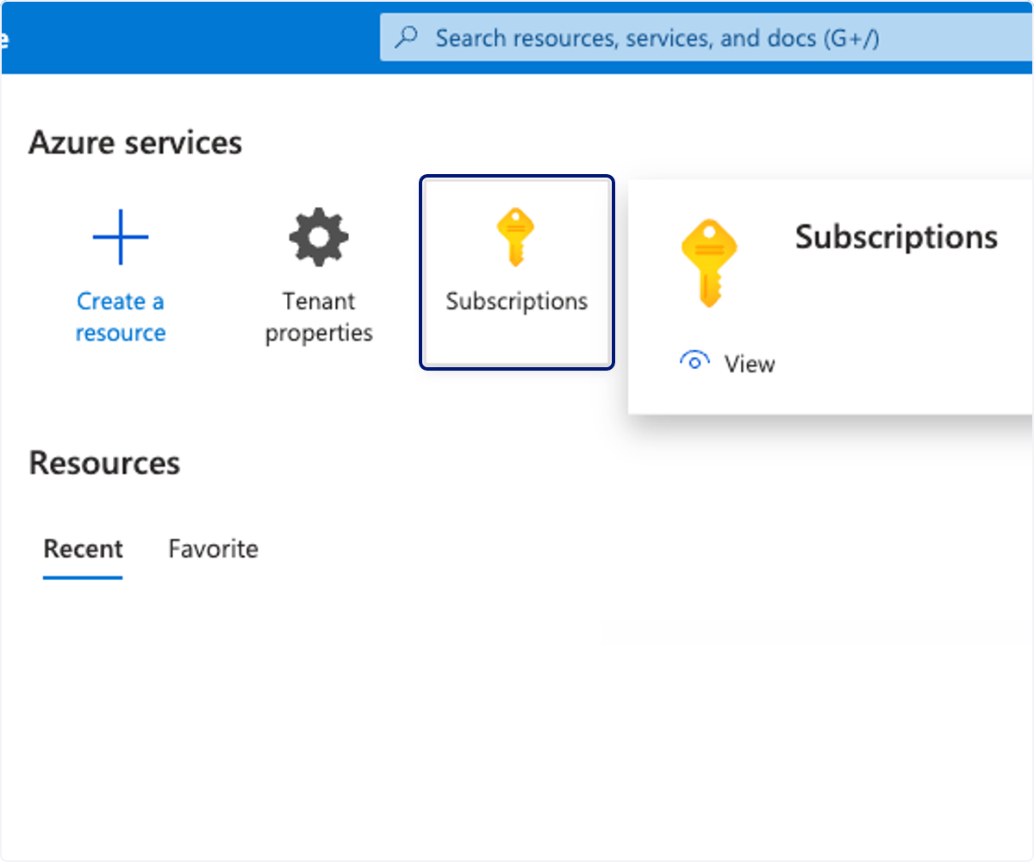Open the Create a resource link text
Viewport: 1034px width, 862px height.
121,317
